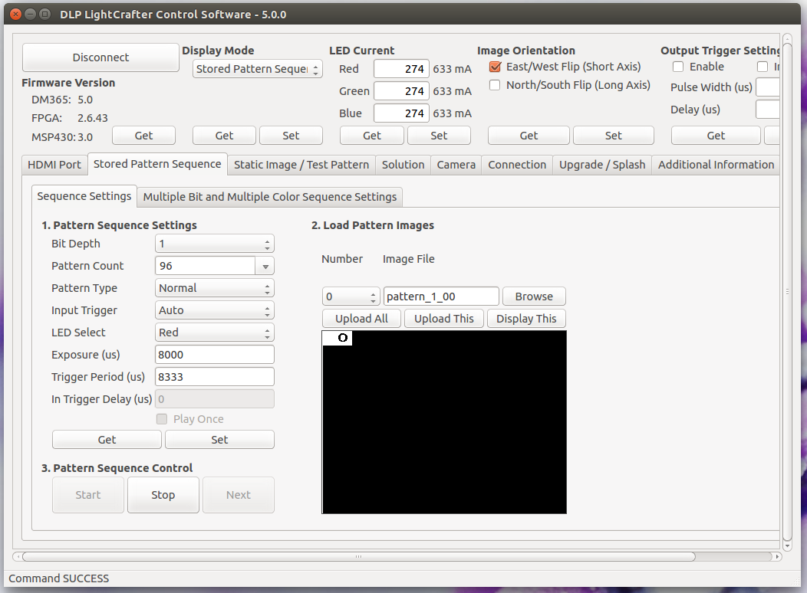Open the Bit Depth dropdown
Viewport: 807px width, 593px height.
(x=214, y=244)
